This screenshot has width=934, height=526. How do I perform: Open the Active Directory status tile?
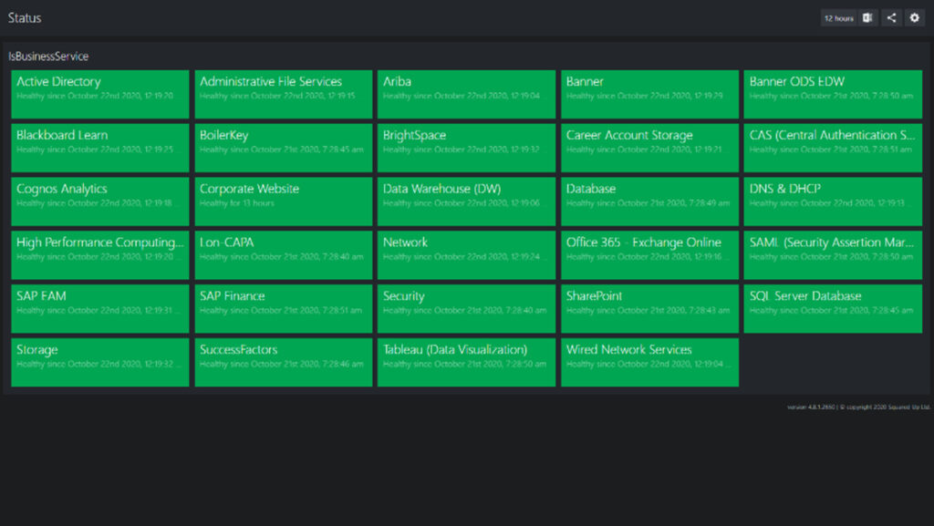pos(100,94)
